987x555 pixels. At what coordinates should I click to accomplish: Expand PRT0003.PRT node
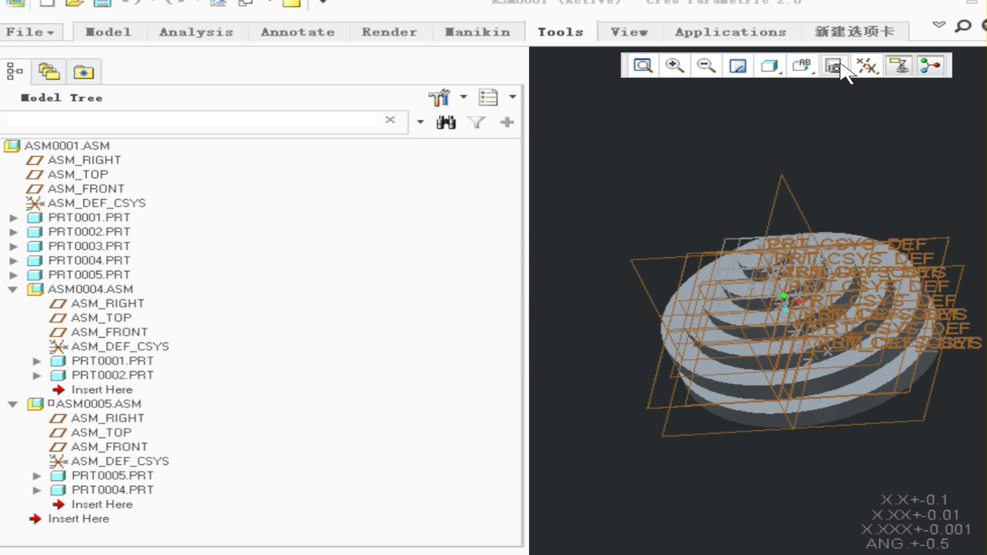(13, 247)
